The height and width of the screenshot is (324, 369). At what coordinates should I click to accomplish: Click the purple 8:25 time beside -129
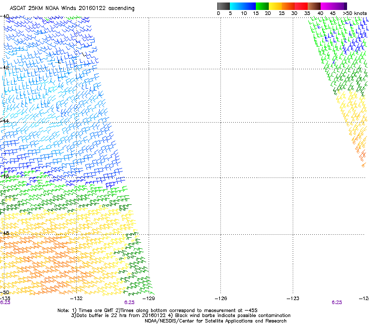click(130, 303)
